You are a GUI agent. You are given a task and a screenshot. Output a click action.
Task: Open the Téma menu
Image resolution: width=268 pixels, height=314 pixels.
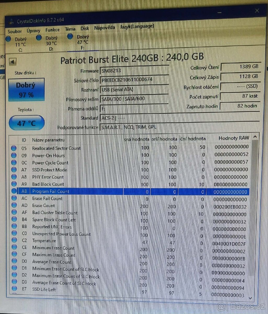pyautogui.click(x=70, y=29)
